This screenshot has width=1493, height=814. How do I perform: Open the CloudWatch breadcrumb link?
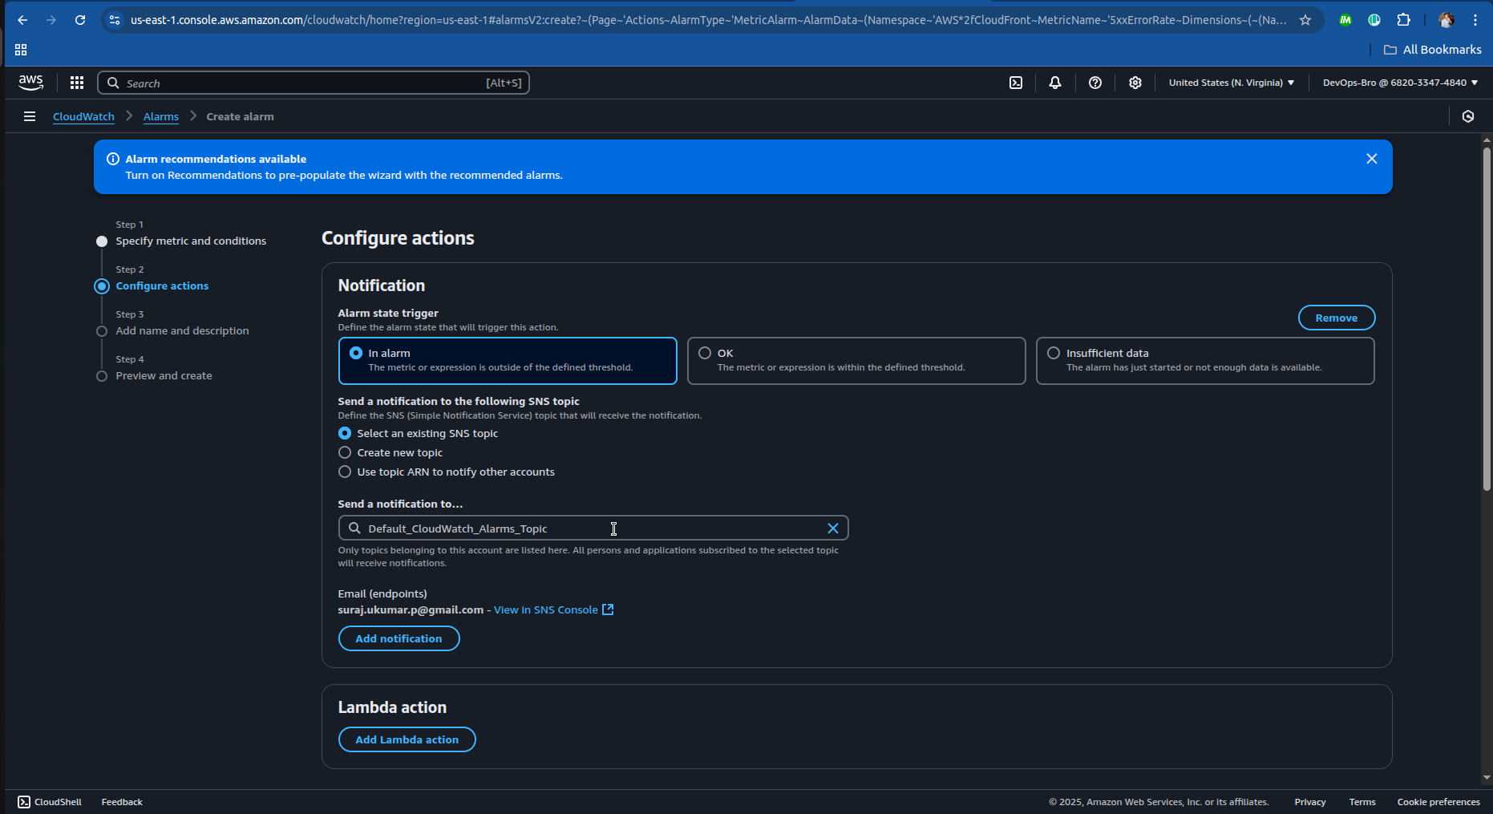(x=83, y=116)
